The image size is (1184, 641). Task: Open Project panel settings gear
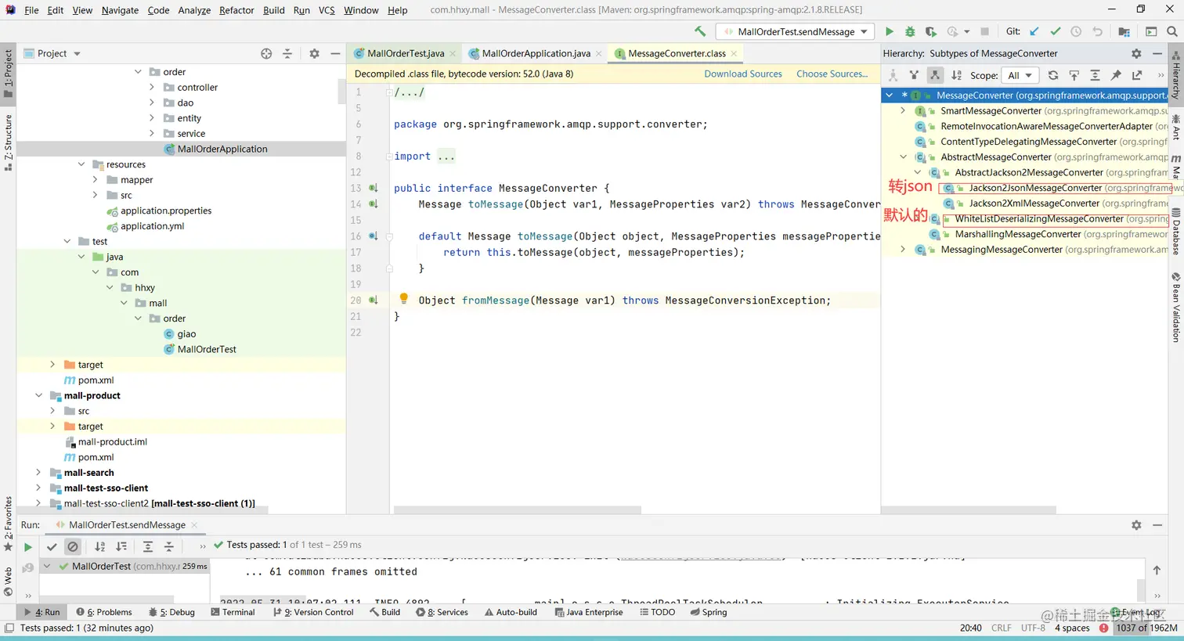coord(314,53)
